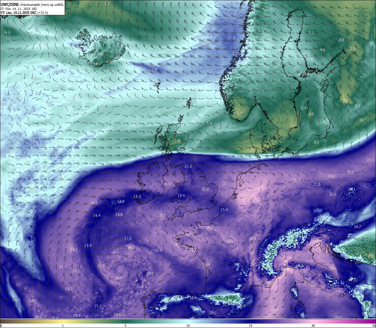Select the 'IT: Fös. 14. 11. 2025 18Z' line

click(19, 9)
